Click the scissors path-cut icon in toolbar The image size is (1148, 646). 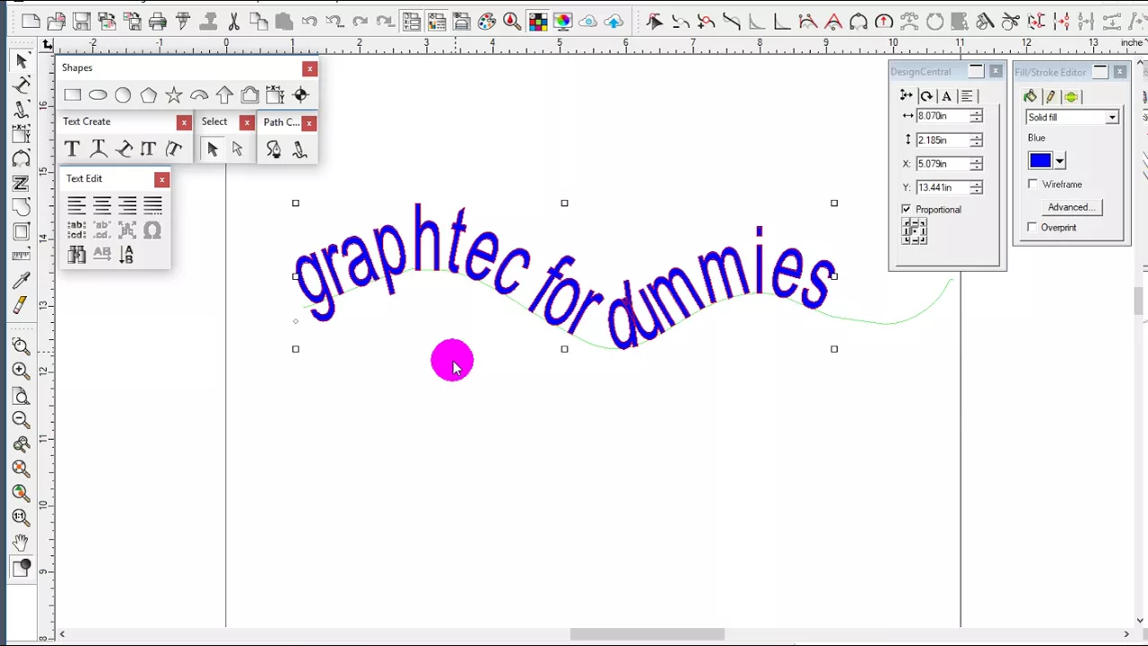(x=1011, y=22)
